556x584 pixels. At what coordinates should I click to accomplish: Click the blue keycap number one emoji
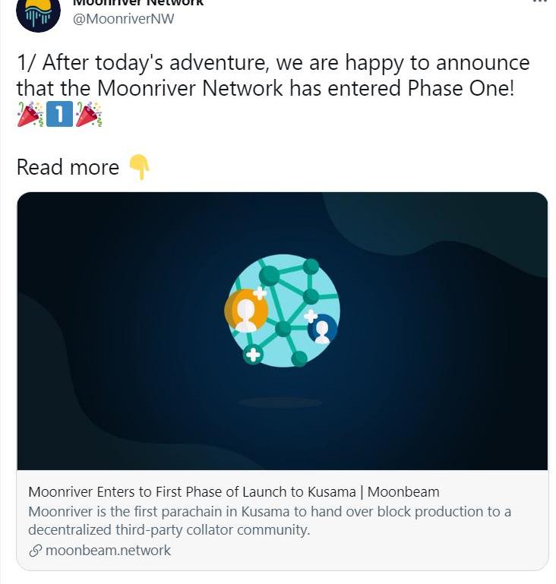[59, 115]
